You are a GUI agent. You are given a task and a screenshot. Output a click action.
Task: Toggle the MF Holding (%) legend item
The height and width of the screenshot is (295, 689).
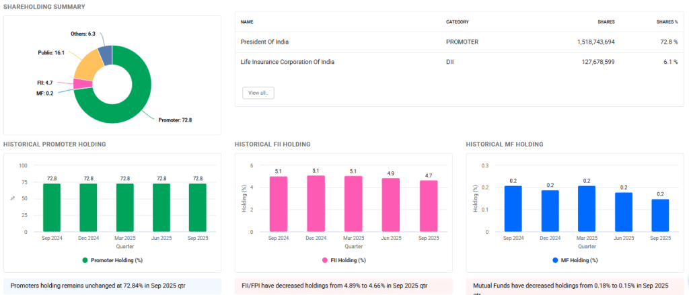(x=575, y=260)
